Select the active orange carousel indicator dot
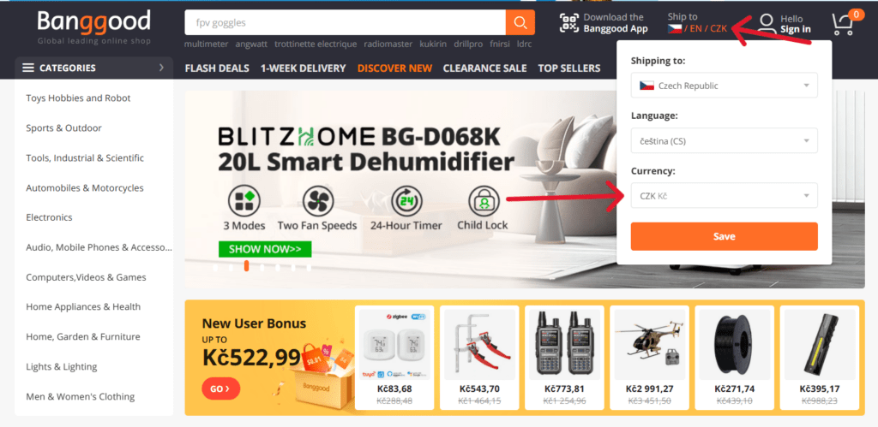 (x=246, y=266)
